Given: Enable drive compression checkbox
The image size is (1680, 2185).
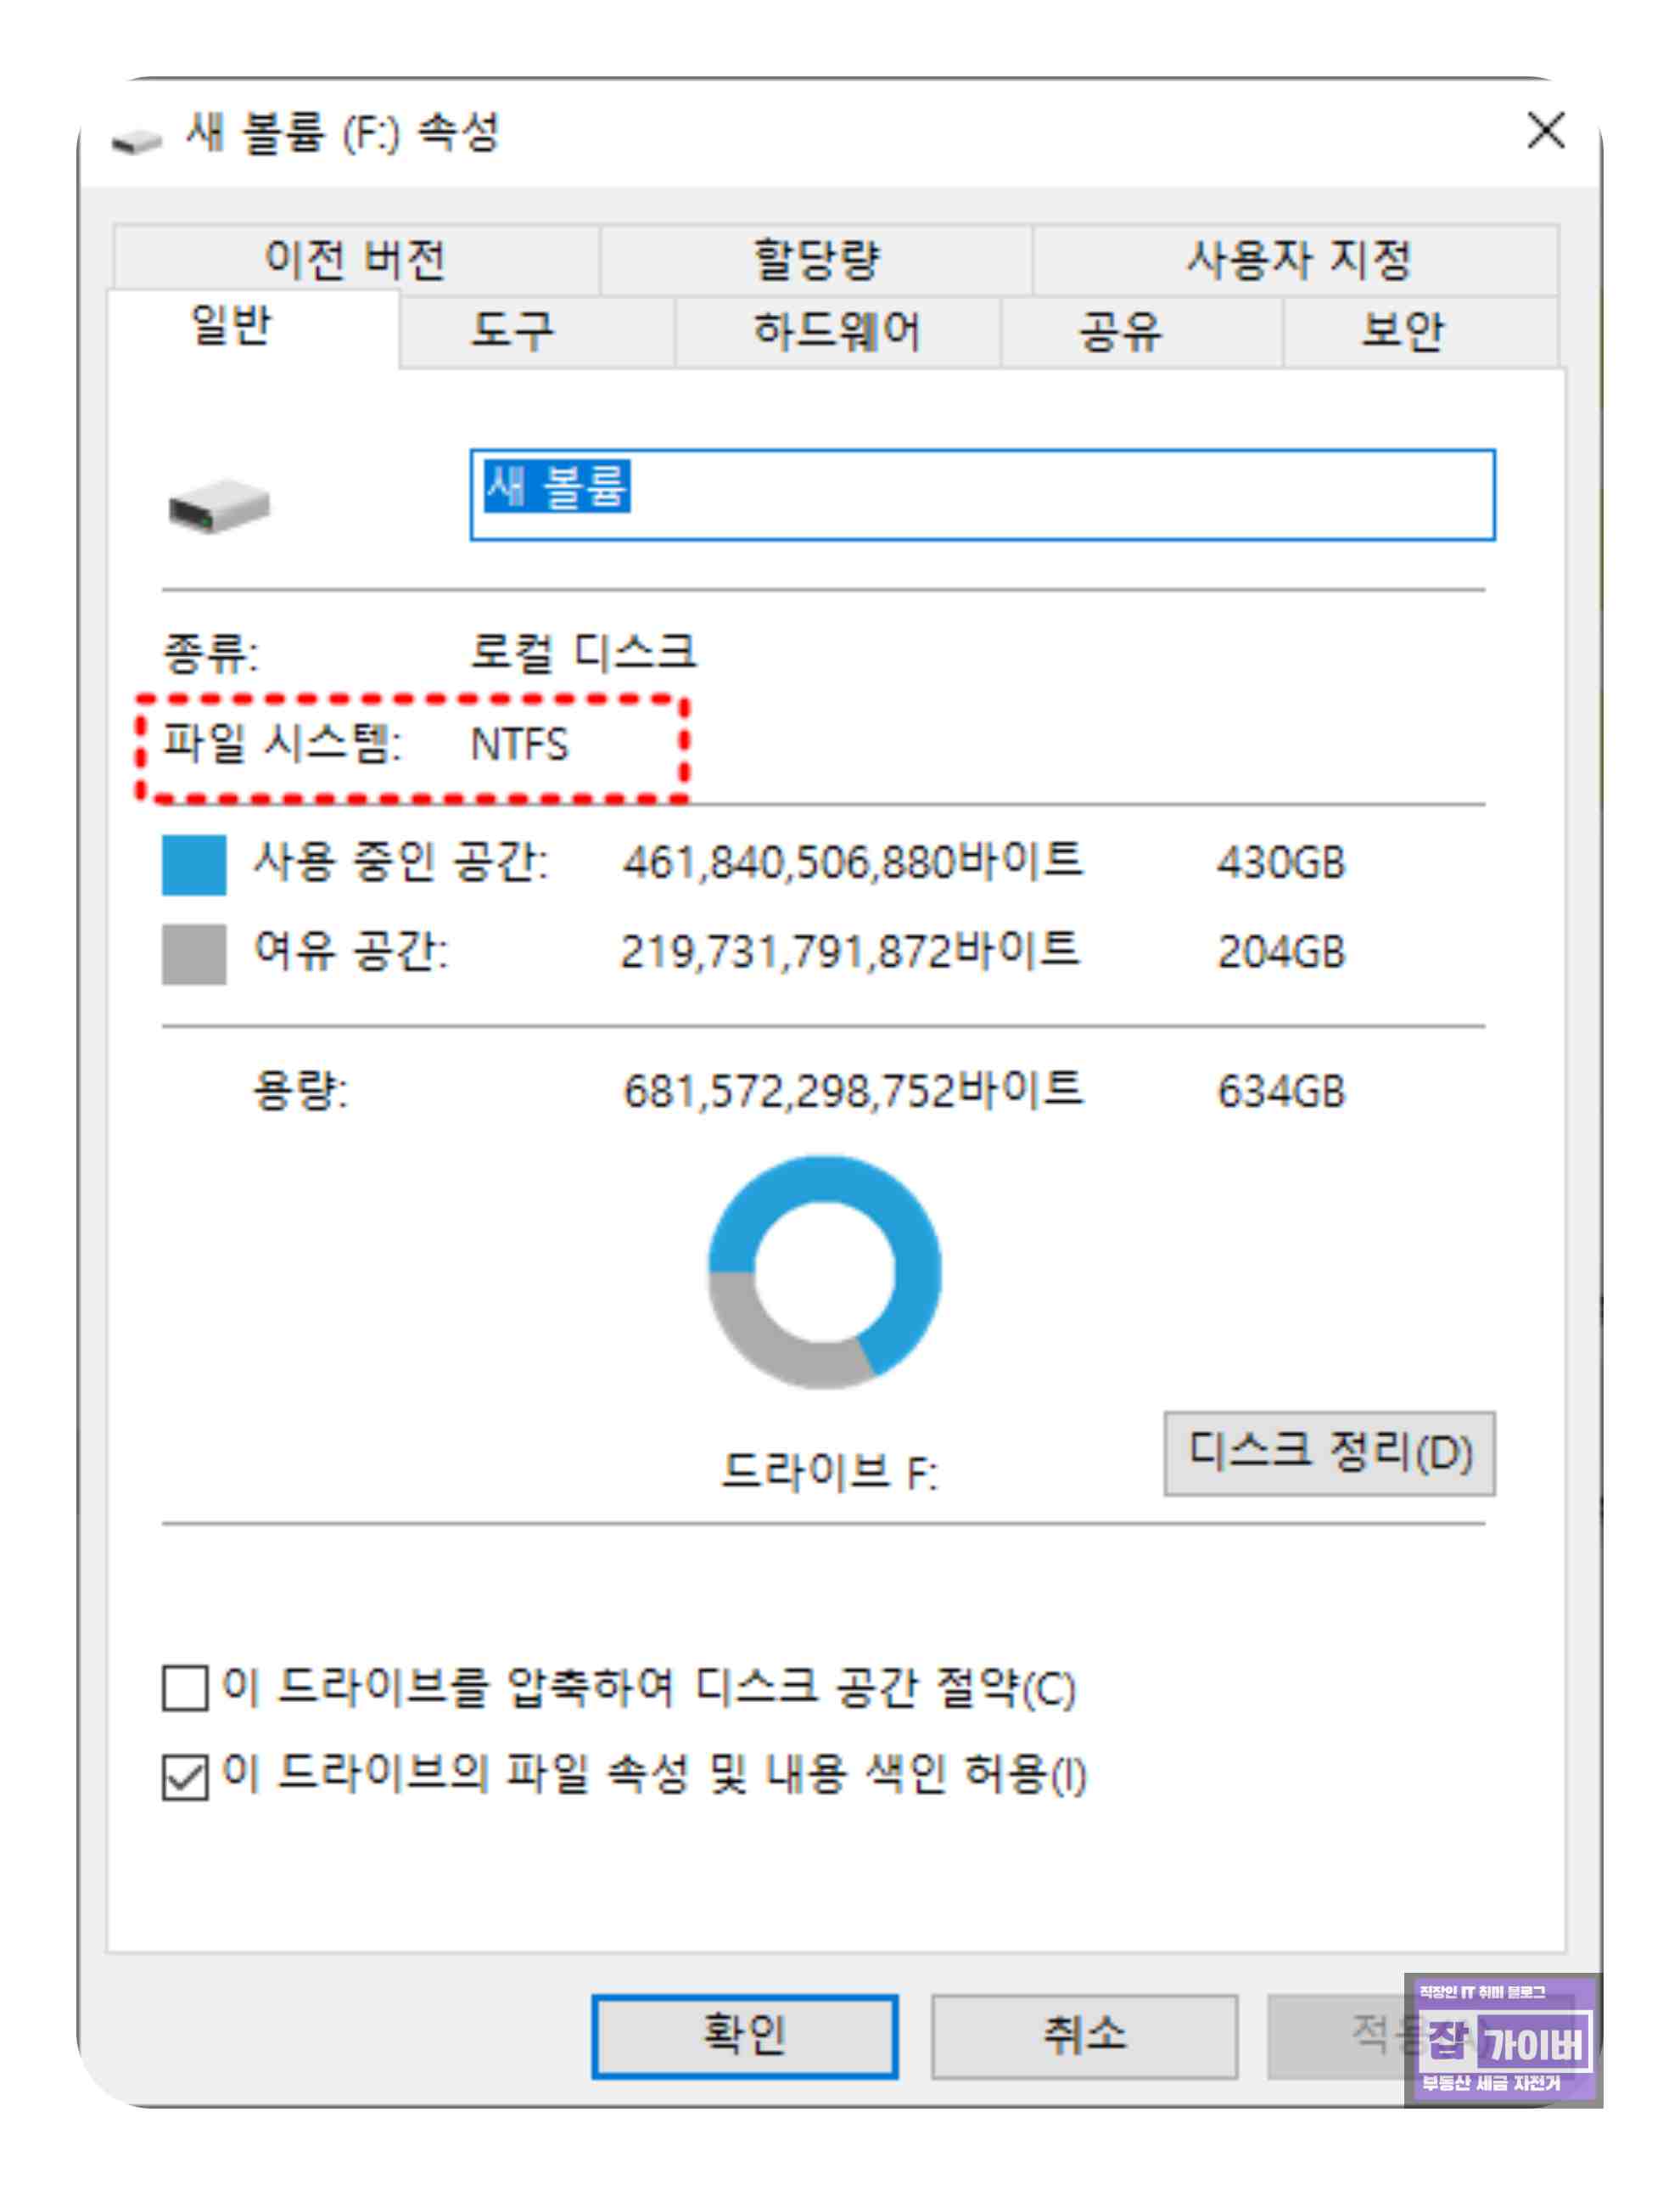Looking at the screenshot, I should click(186, 1688).
